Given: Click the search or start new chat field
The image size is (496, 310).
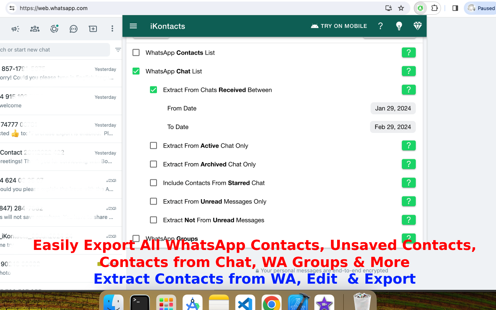Looking at the screenshot, I should 54,50.
